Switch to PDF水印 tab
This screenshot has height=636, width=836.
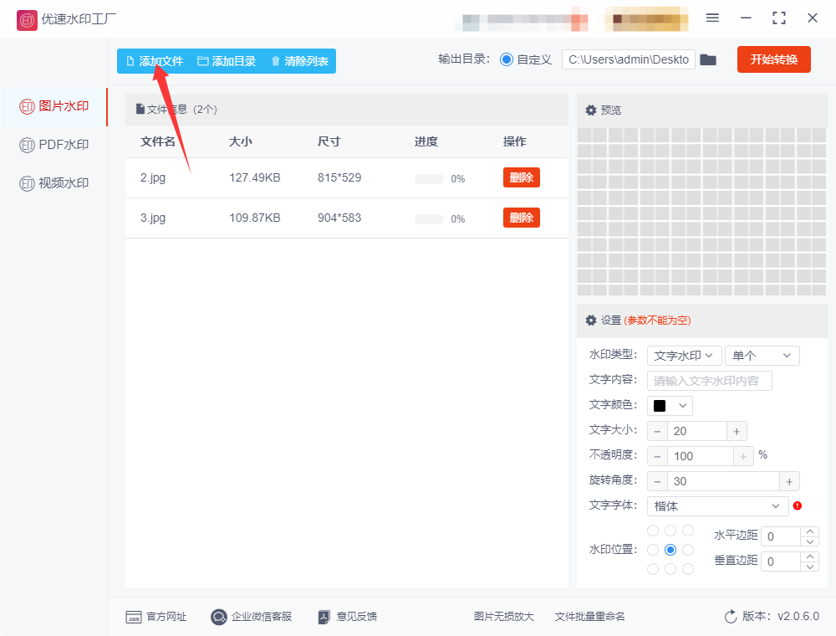click(x=54, y=145)
